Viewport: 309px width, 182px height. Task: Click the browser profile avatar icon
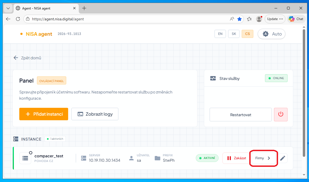(259, 19)
